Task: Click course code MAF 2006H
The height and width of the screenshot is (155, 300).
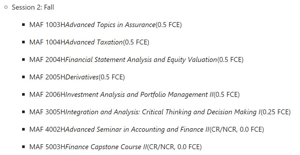Action: (47, 95)
